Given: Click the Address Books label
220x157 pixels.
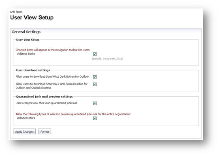Looking at the screenshot, I should (26, 54).
